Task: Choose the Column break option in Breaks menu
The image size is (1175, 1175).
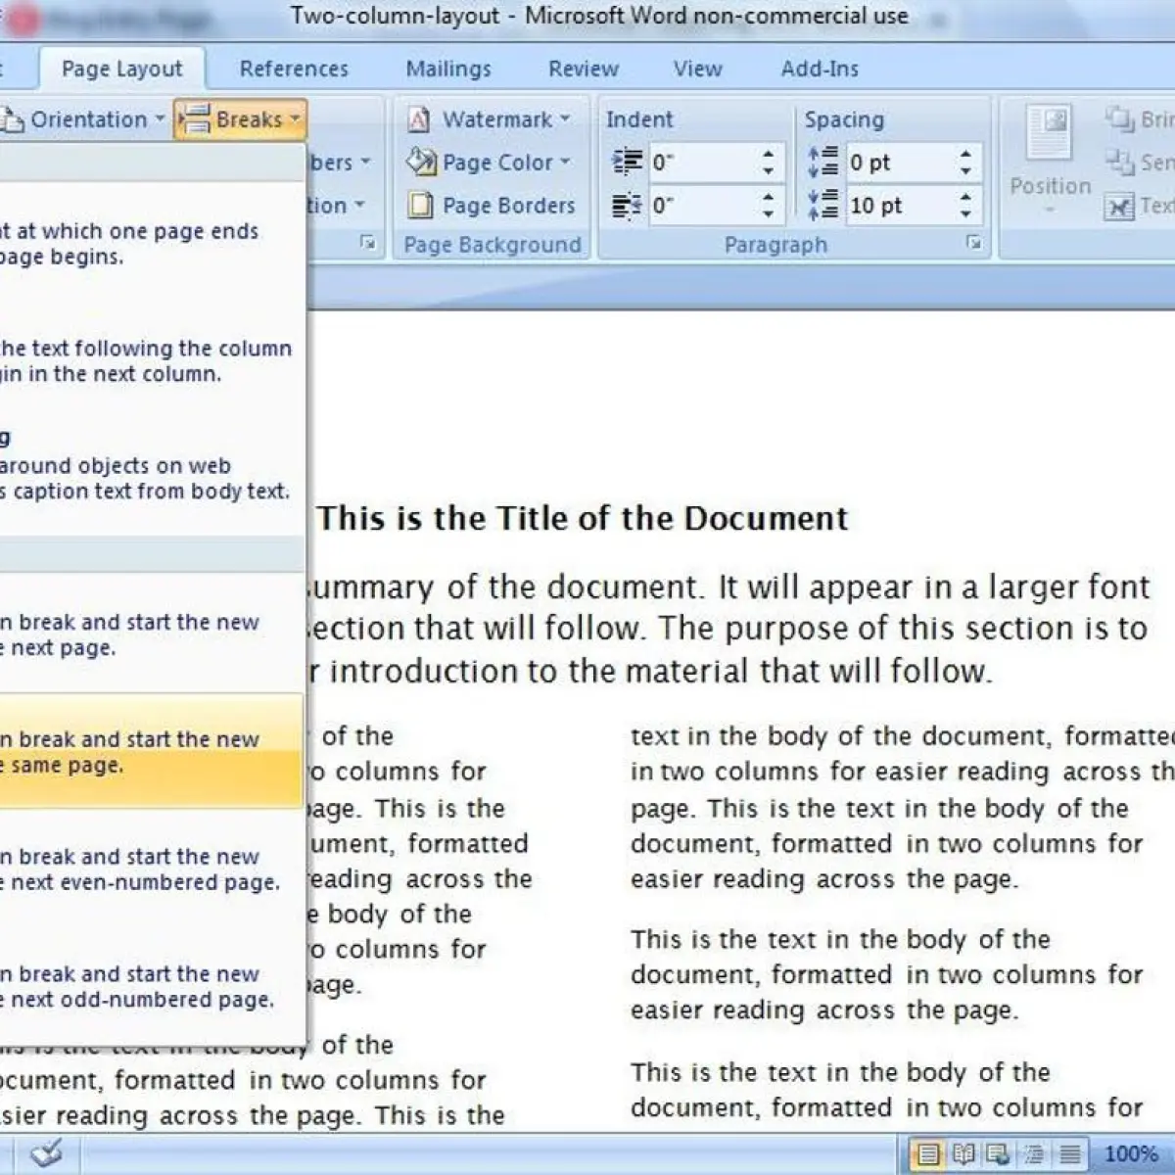Action: [x=152, y=358]
